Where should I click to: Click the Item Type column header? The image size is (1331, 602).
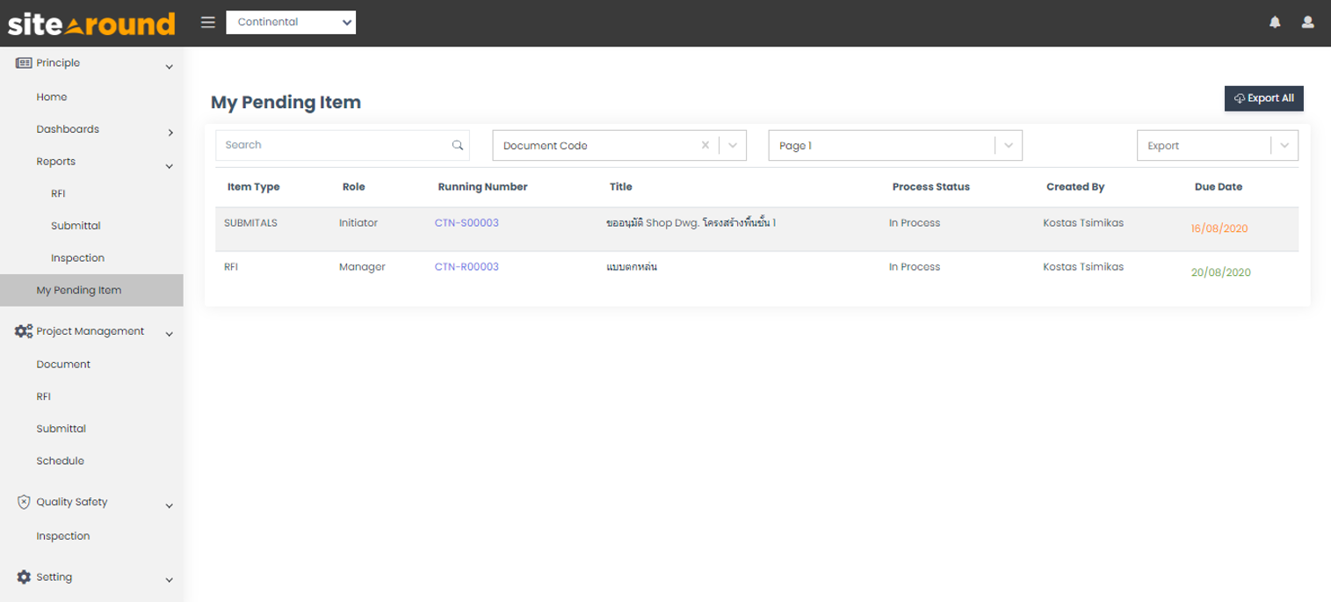tap(254, 186)
